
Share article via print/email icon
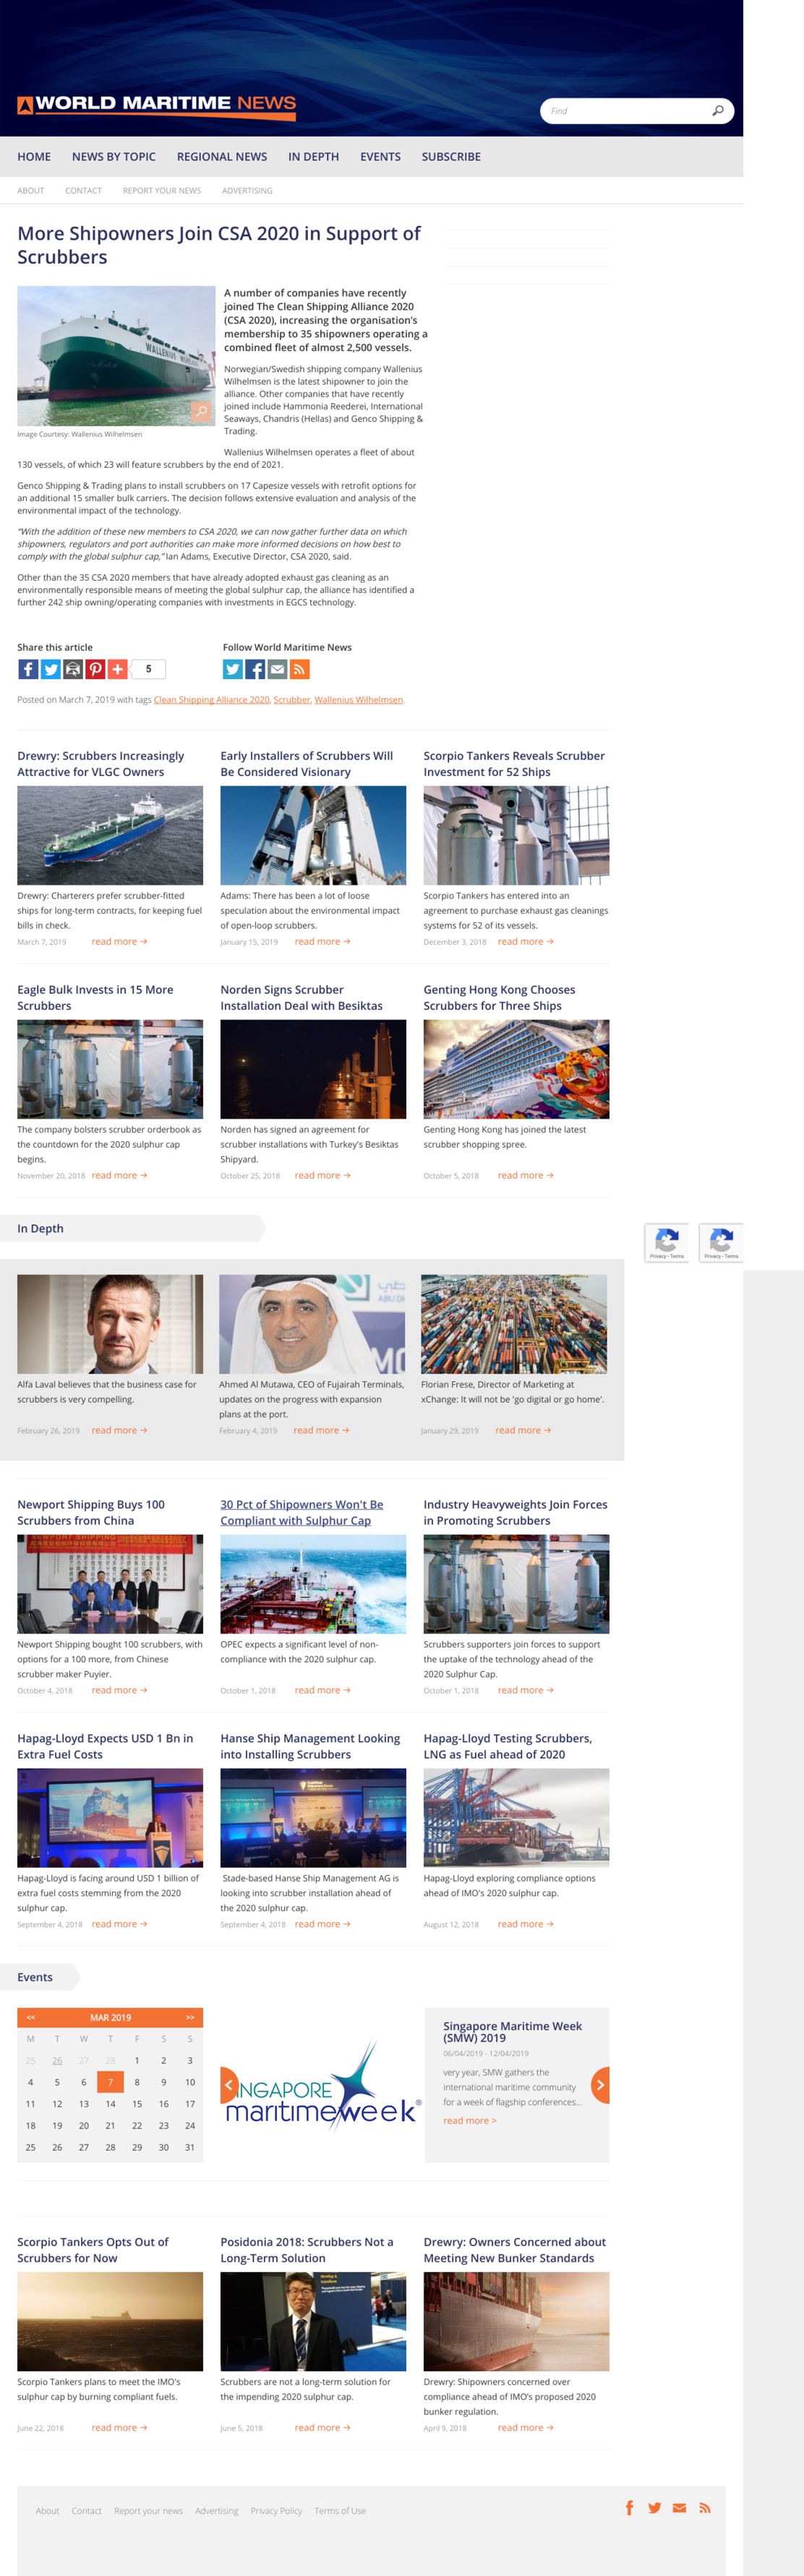73,669
